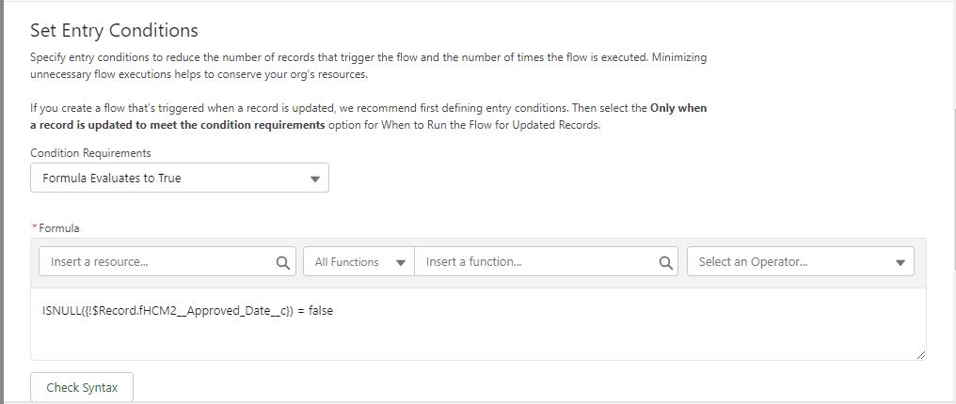Focus the Insert a function search field
The width and height of the screenshot is (956, 404).
tap(536, 262)
